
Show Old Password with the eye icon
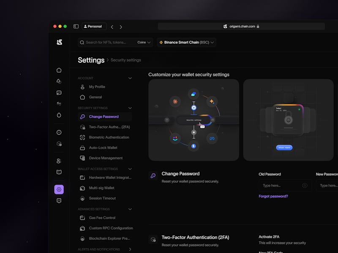(305, 186)
